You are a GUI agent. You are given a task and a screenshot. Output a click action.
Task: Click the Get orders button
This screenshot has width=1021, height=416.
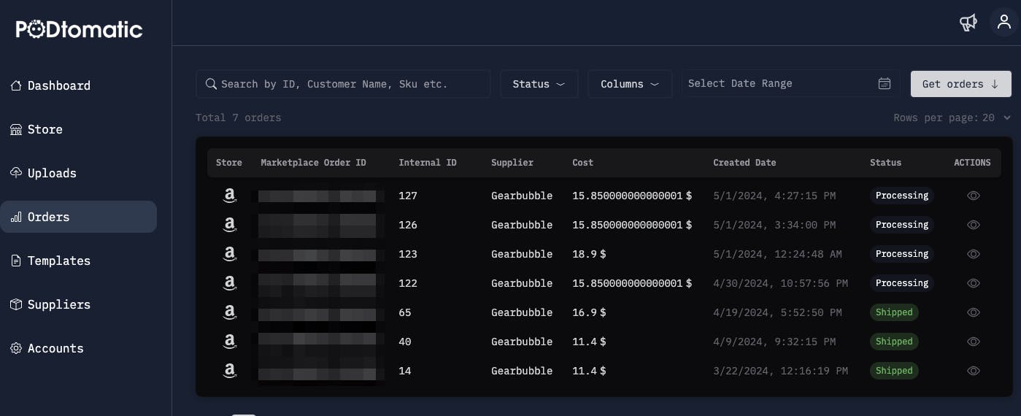960,84
